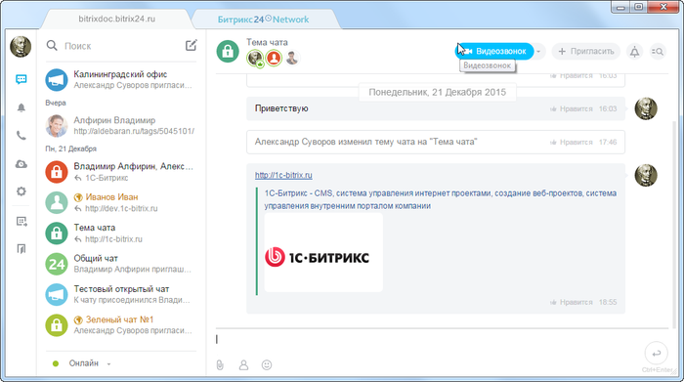Click the Ctrl+Enter hint under the send button
The width and height of the screenshot is (684, 382).
tap(657, 370)
